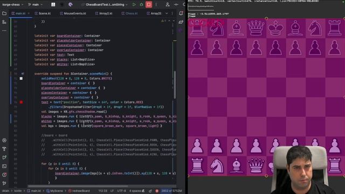Click the green Run button
This screenshot has width=345, height=194.
[x=134, y=4]
